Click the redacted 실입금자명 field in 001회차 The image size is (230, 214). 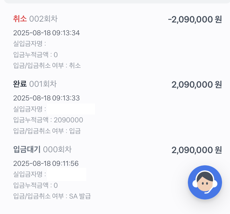click(x=71, y=109)
